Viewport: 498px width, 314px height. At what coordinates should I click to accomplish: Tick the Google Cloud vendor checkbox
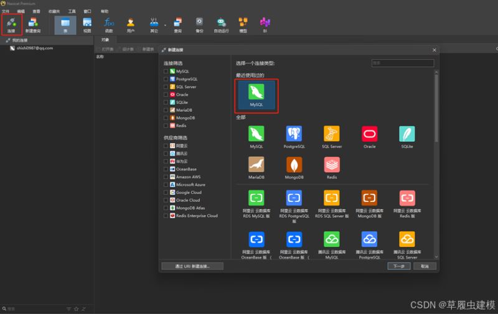[166, 193]
